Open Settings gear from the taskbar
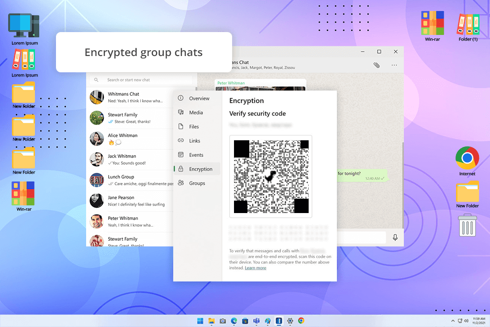The height and width of the screenshot is (327, 490). 290,321
